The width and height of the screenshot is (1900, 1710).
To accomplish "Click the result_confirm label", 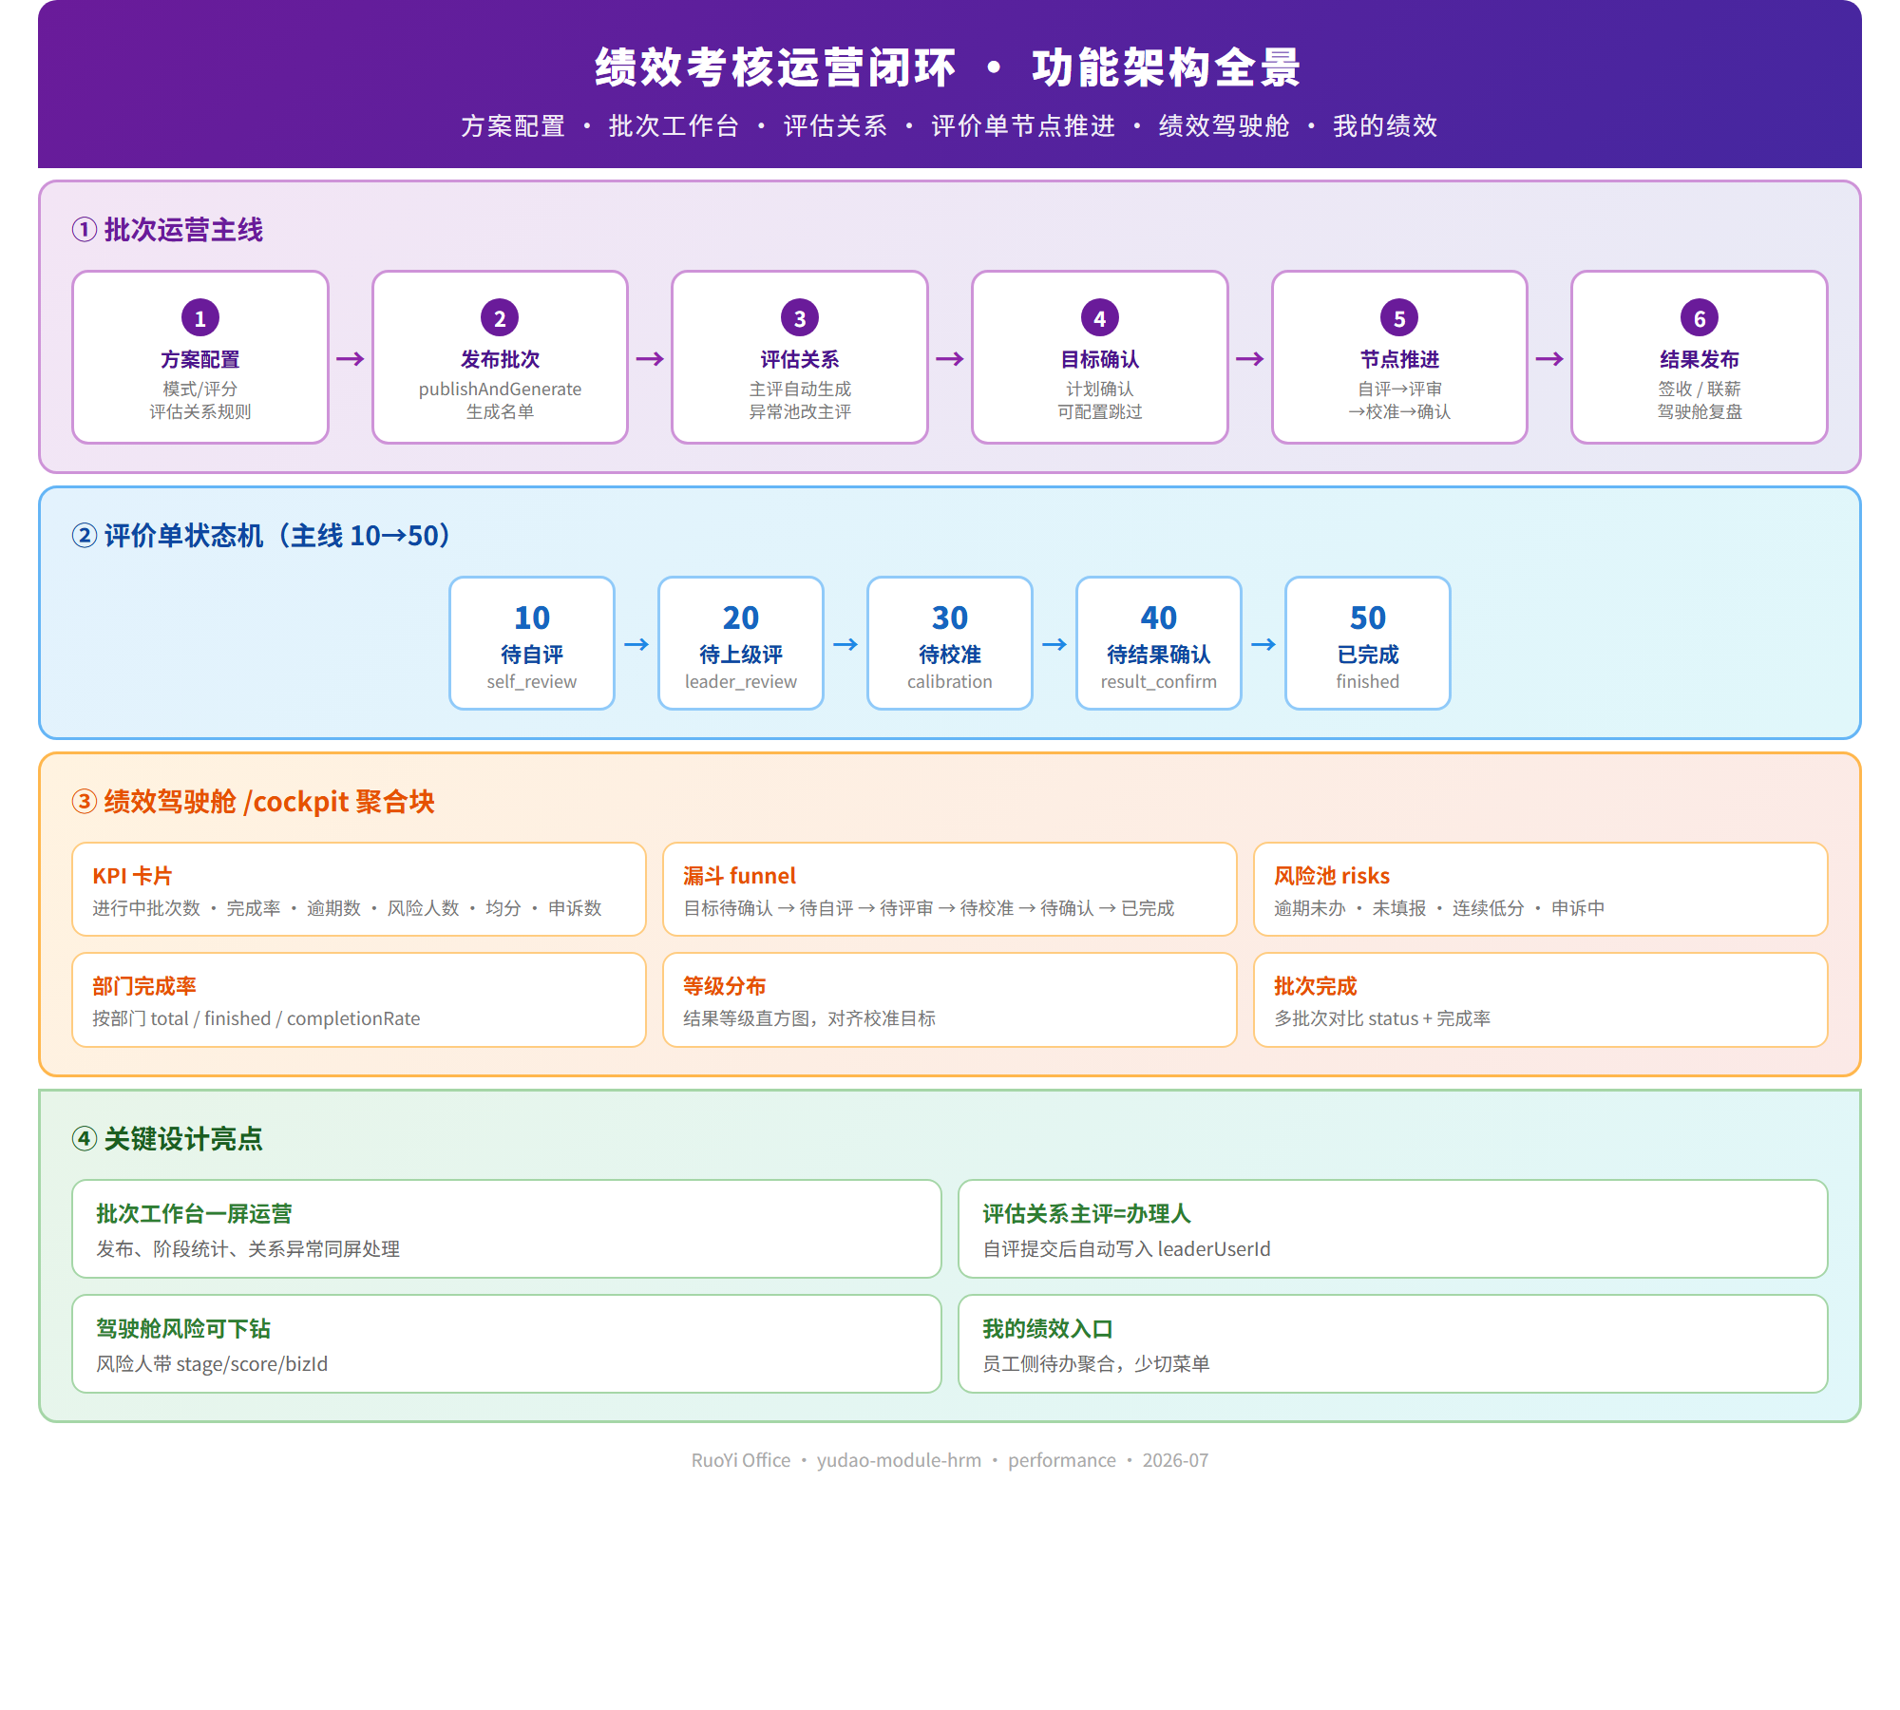I will coord(1159,681).
